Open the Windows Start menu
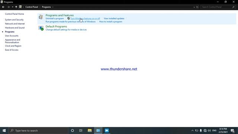238x134 pixels. pyautogui.click(x=4, y=131)
